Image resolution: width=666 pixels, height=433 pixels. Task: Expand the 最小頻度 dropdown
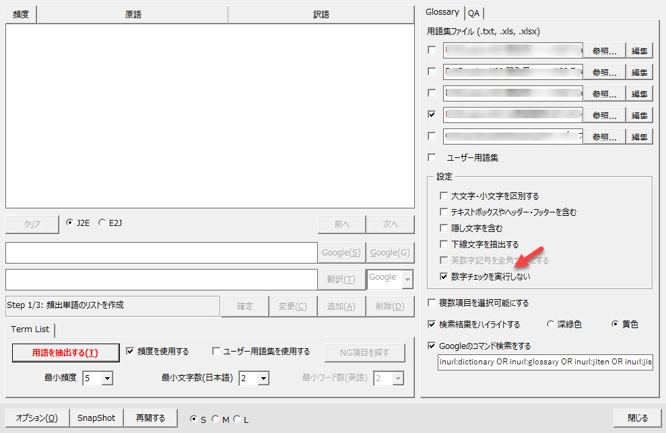pyautogui.click(x=107, y=379)
